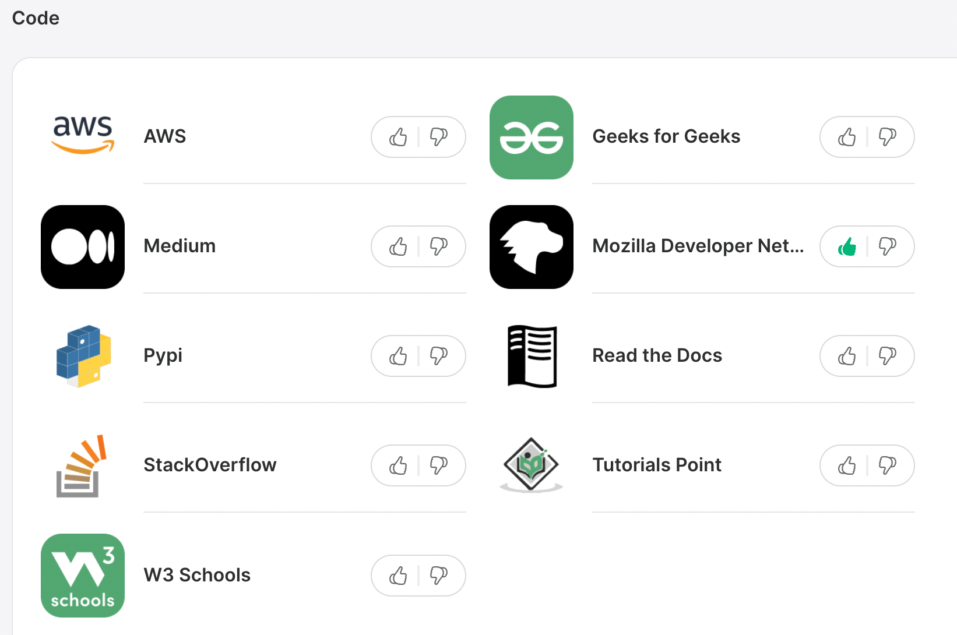Viewport: 957px width, 635px height.
Task: Downvote the Tutorials Point source
Action: [x=888, y=465]
